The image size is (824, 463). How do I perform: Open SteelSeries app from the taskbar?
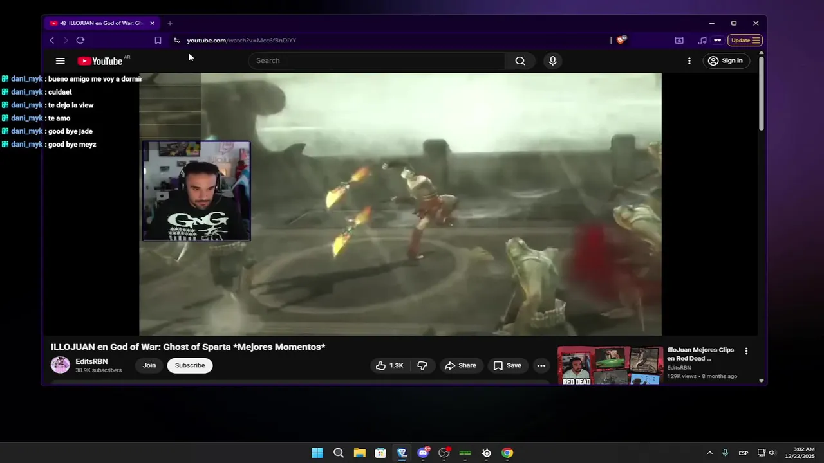coord(487,453)
